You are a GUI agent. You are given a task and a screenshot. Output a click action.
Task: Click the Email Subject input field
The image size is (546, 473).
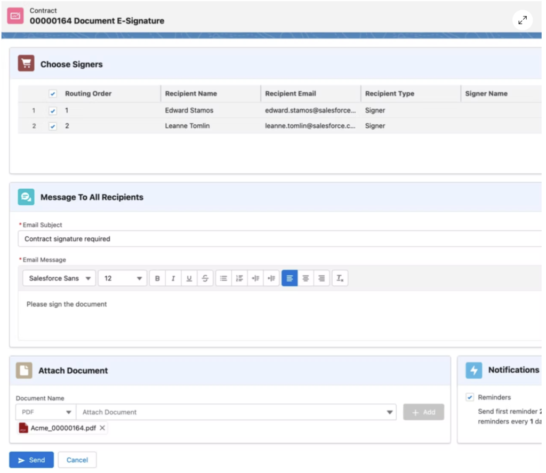(x=277, y=239)
